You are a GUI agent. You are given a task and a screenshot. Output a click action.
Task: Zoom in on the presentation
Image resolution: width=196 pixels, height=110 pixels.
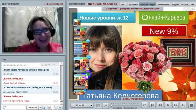[185, 9]
